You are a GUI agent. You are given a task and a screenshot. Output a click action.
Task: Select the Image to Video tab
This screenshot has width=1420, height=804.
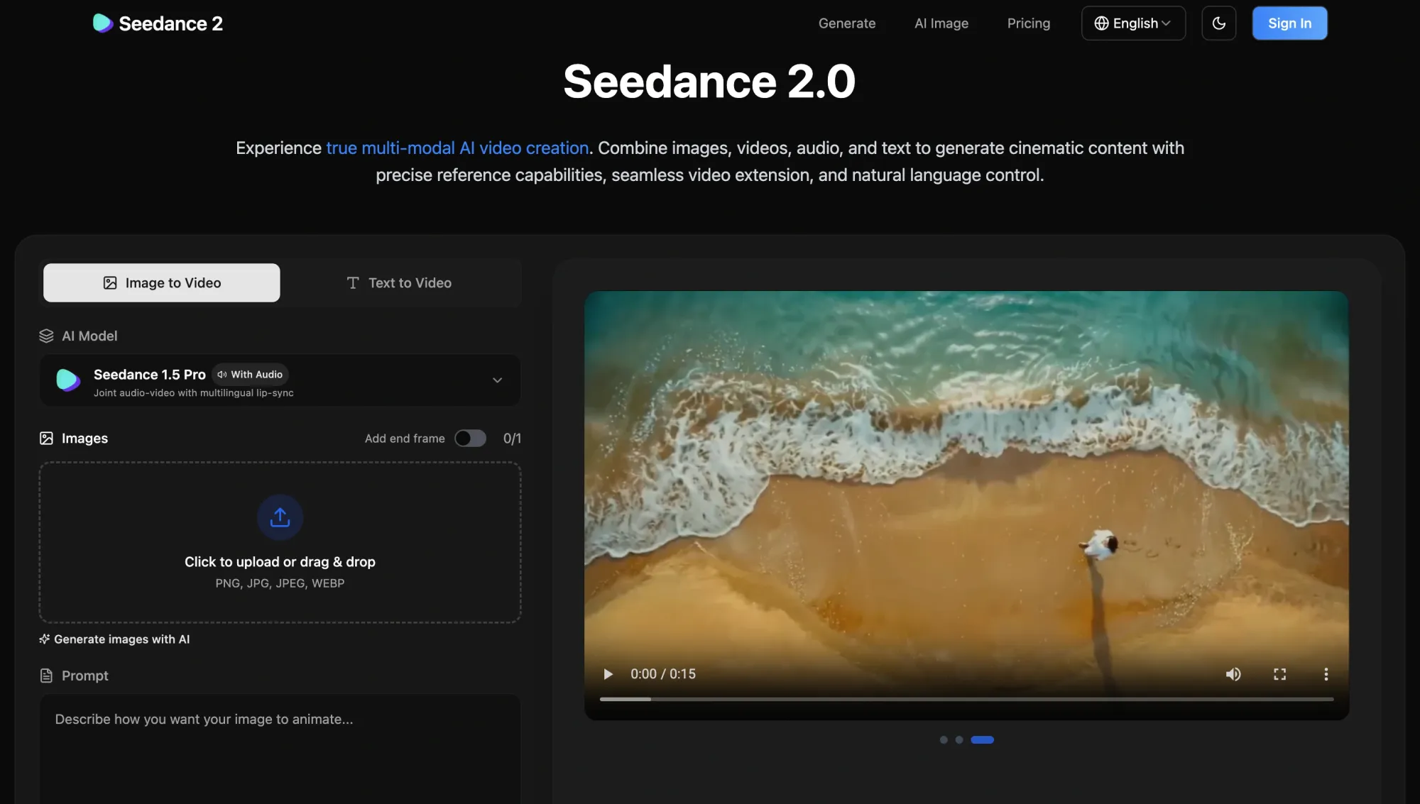coord(162,283)
